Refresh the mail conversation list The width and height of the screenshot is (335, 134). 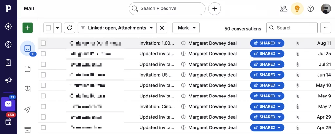(69, 28)
